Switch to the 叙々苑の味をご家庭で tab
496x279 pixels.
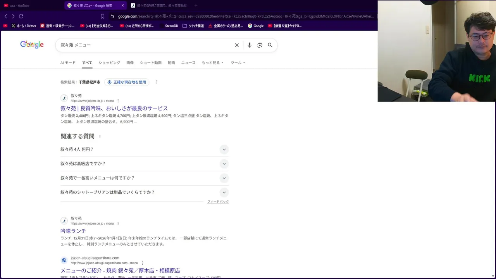coord(158,5)
